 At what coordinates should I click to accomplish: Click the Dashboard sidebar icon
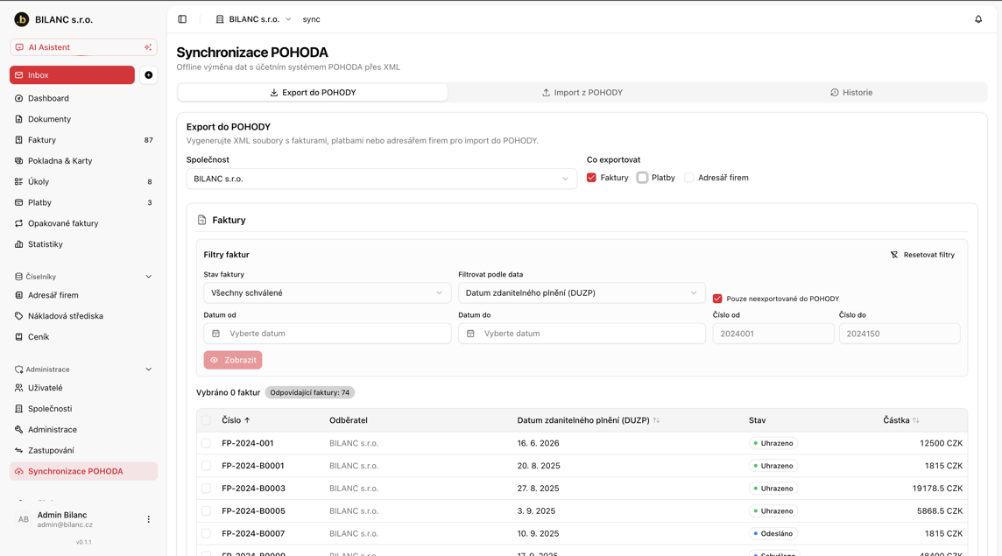(19, 98)
